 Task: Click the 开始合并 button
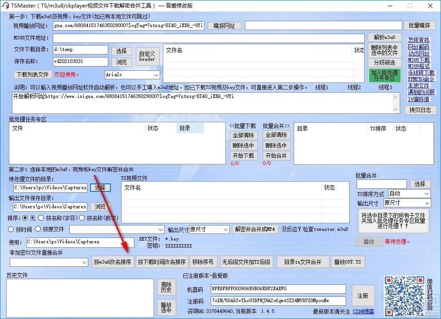(x=276, y=156)
